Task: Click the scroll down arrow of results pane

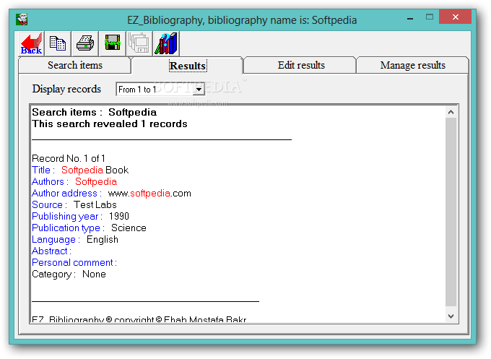Action: coord(451,316)
